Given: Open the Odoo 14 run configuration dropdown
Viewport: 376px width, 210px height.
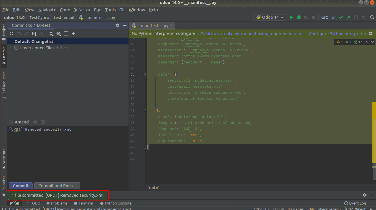Looking at the screenshot, I should click(x=270, y=17).
